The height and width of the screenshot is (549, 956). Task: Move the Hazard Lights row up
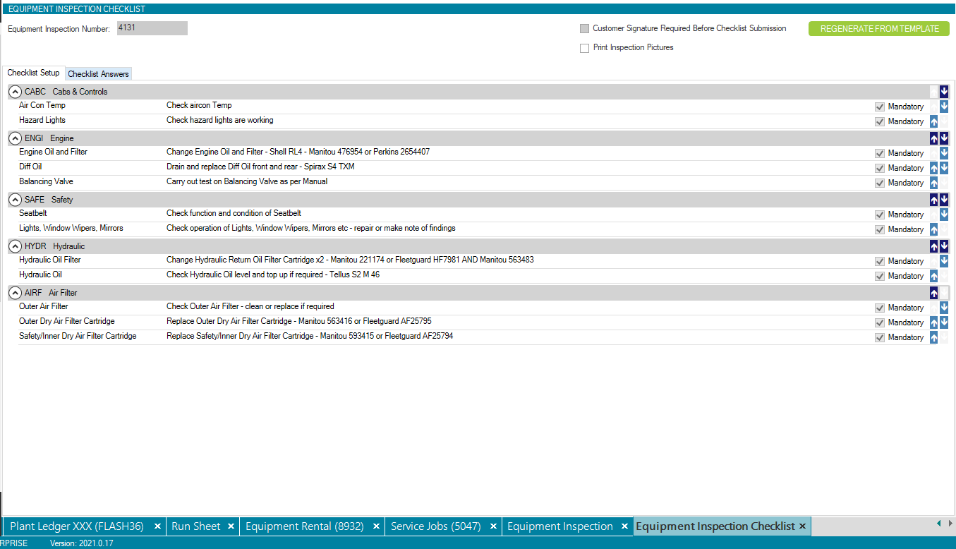(x=933, y=121)
